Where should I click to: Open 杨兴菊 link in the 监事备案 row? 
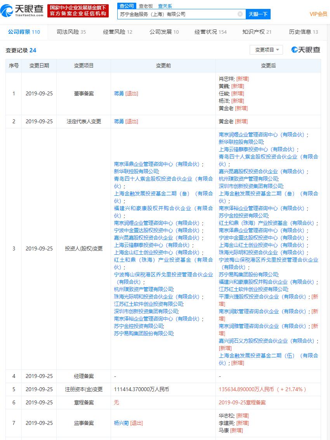click(x=122, y=423)
